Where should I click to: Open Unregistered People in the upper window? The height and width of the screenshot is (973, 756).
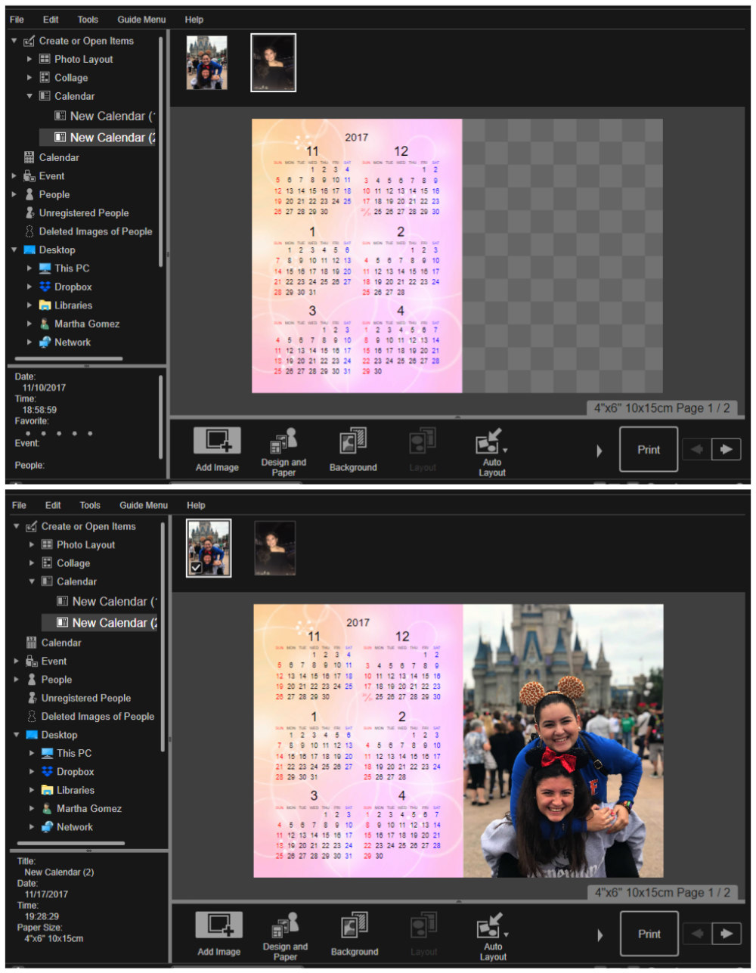[x=84, y=213]
